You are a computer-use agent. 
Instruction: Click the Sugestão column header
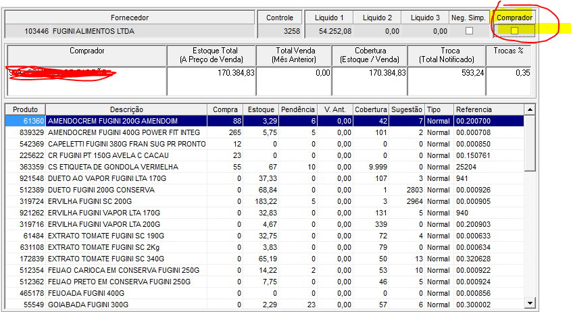[406, 109]
